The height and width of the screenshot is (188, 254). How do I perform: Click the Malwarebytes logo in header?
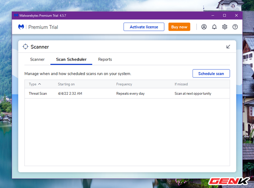(21, 27)
